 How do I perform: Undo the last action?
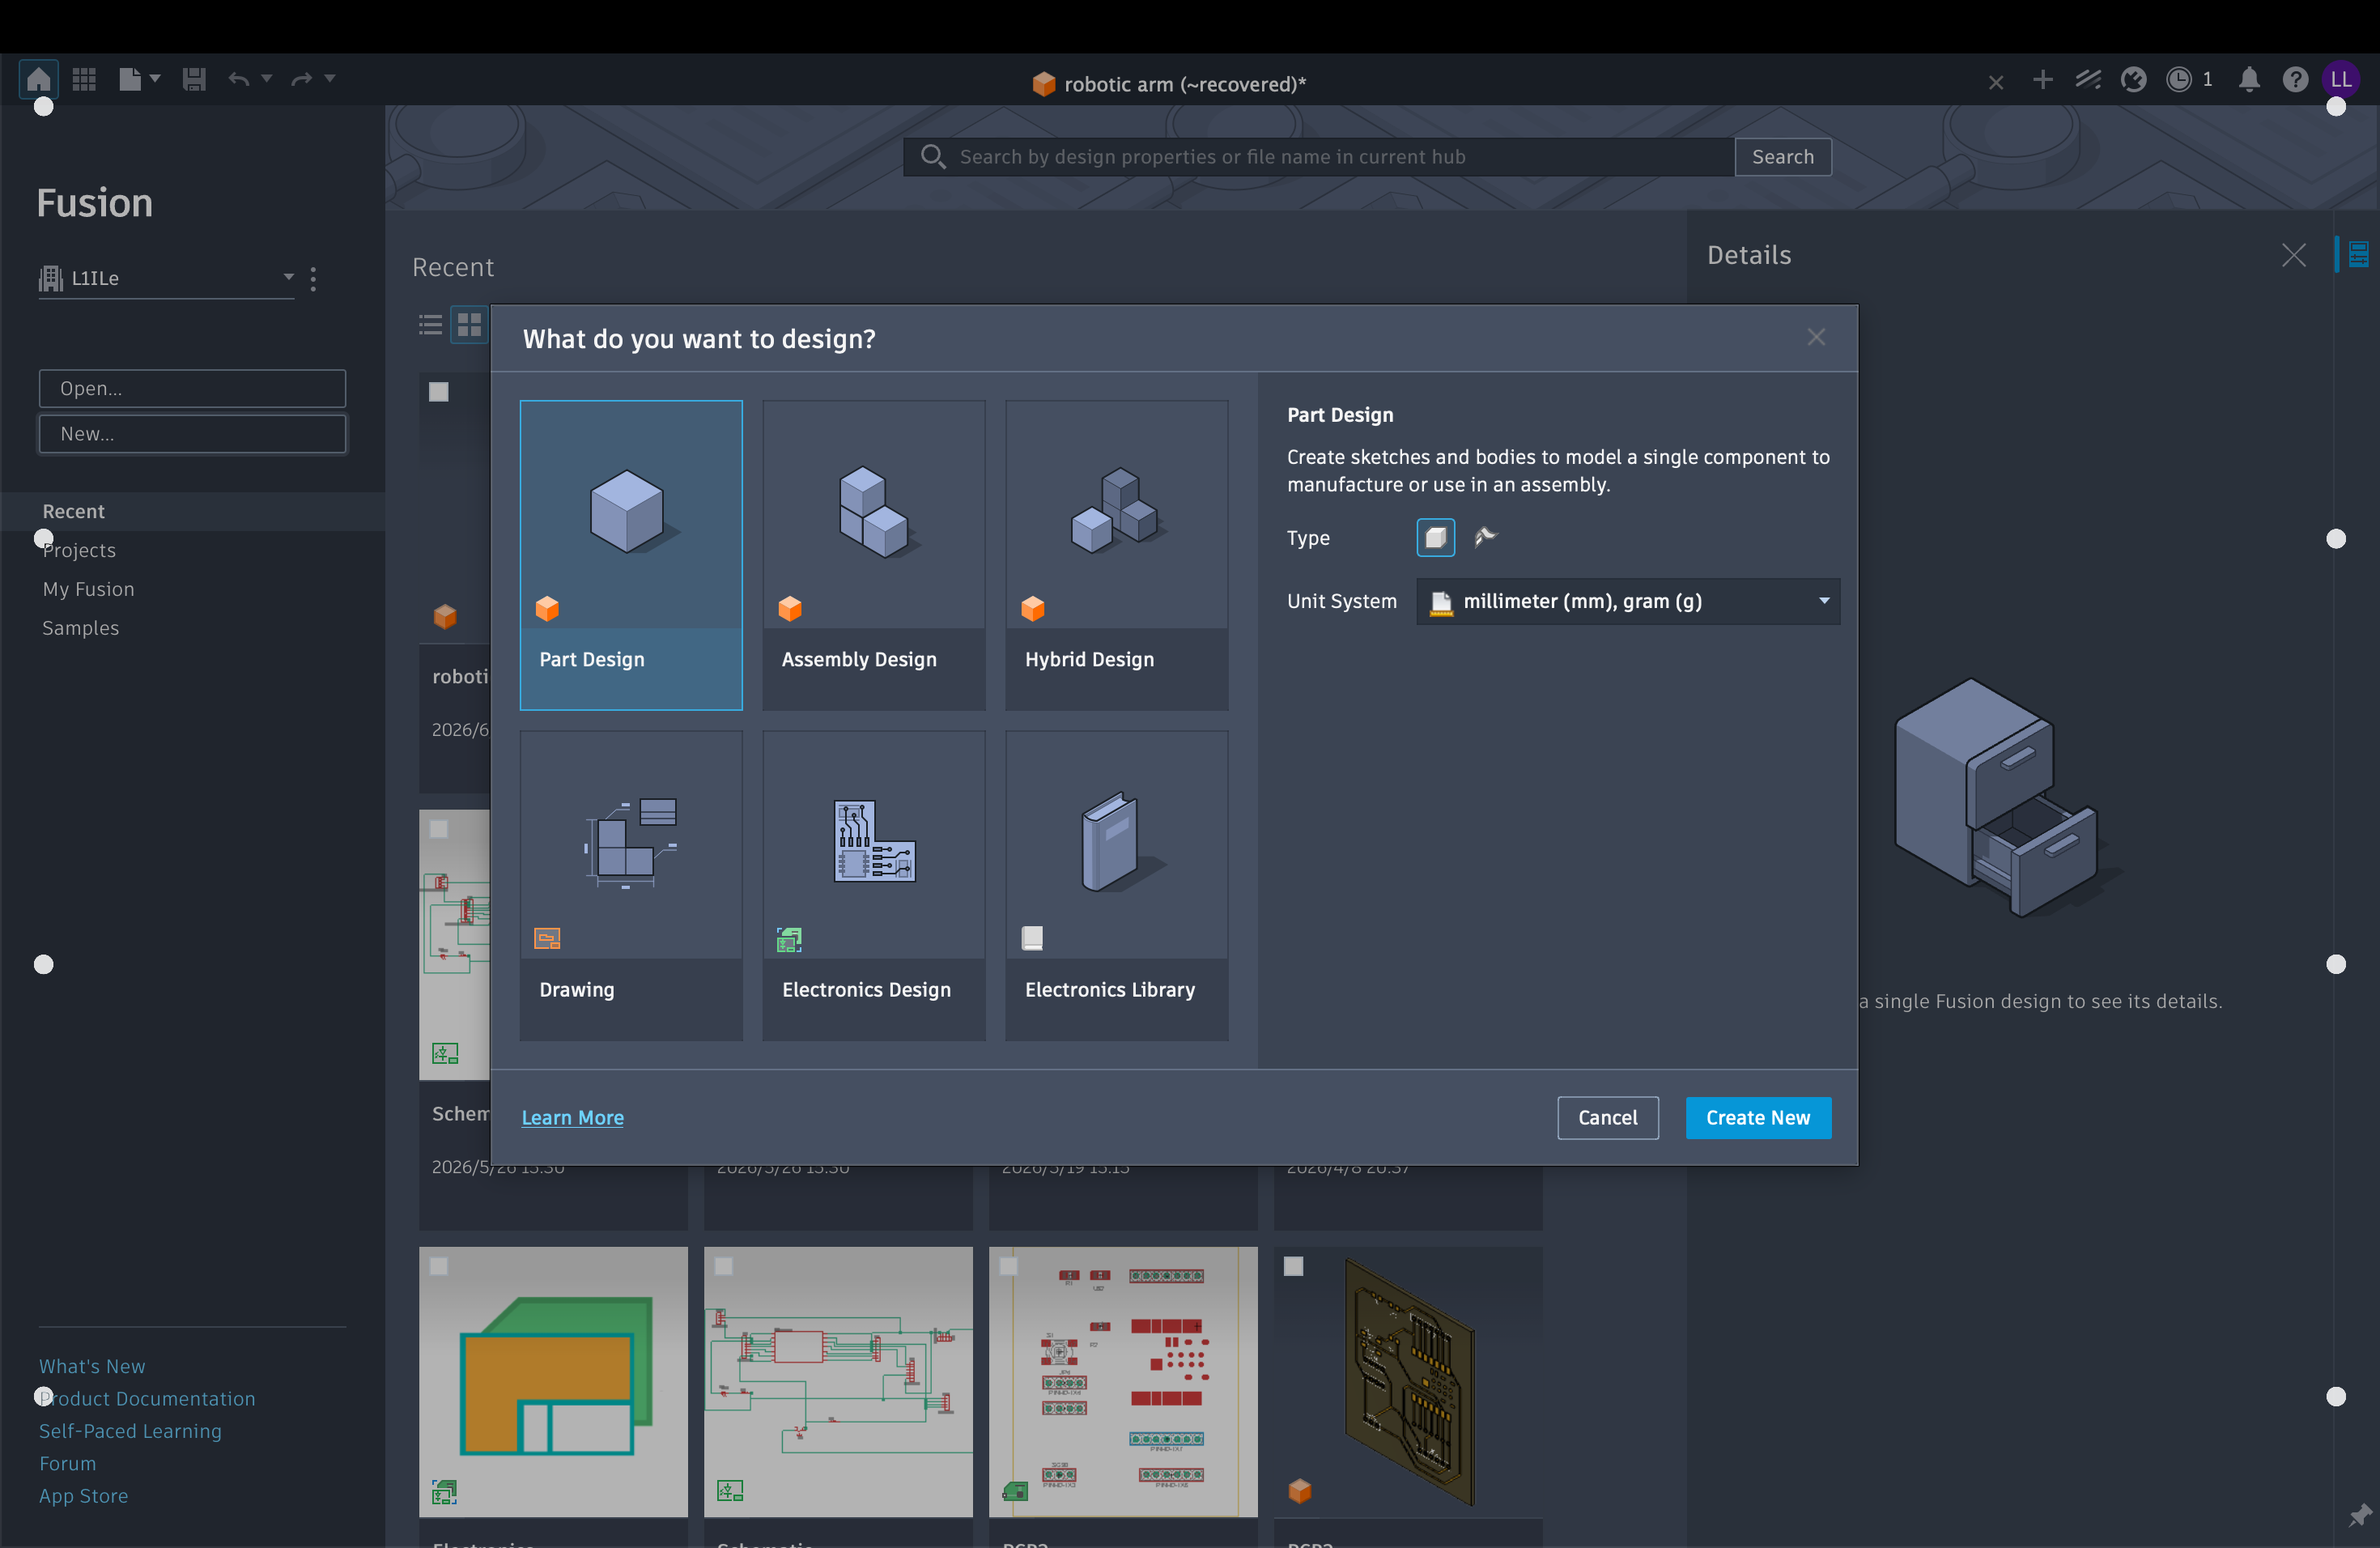pyautogui.click(x=238, y=79)
